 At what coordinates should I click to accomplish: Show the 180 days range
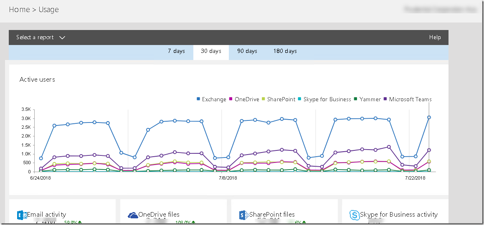click(285, 51)
